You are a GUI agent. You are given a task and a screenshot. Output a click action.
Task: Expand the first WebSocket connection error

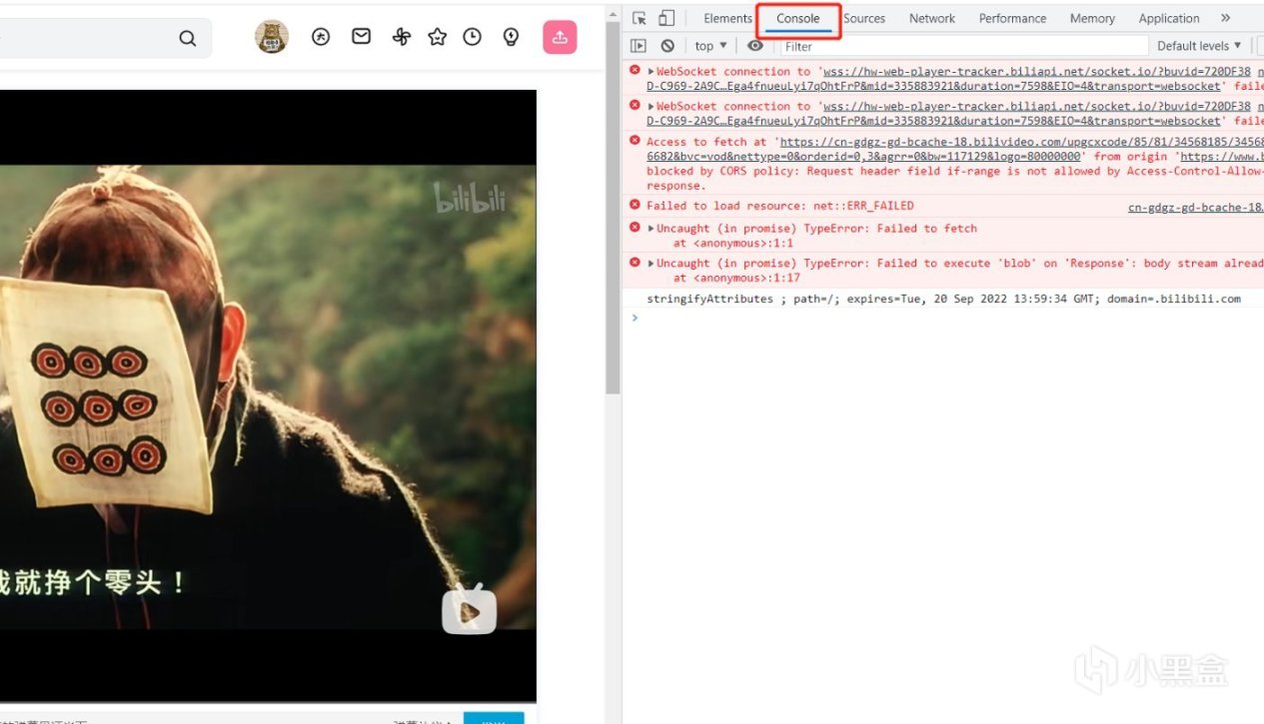[650, 72]
